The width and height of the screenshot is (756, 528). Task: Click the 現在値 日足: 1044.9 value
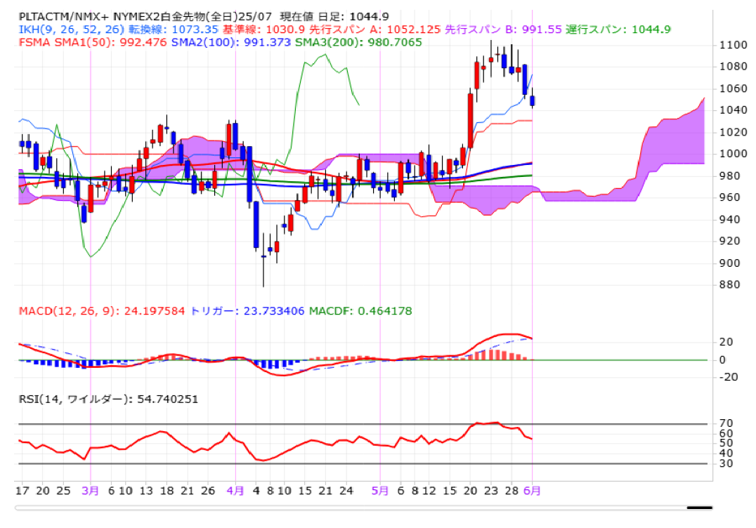[334, 17]
